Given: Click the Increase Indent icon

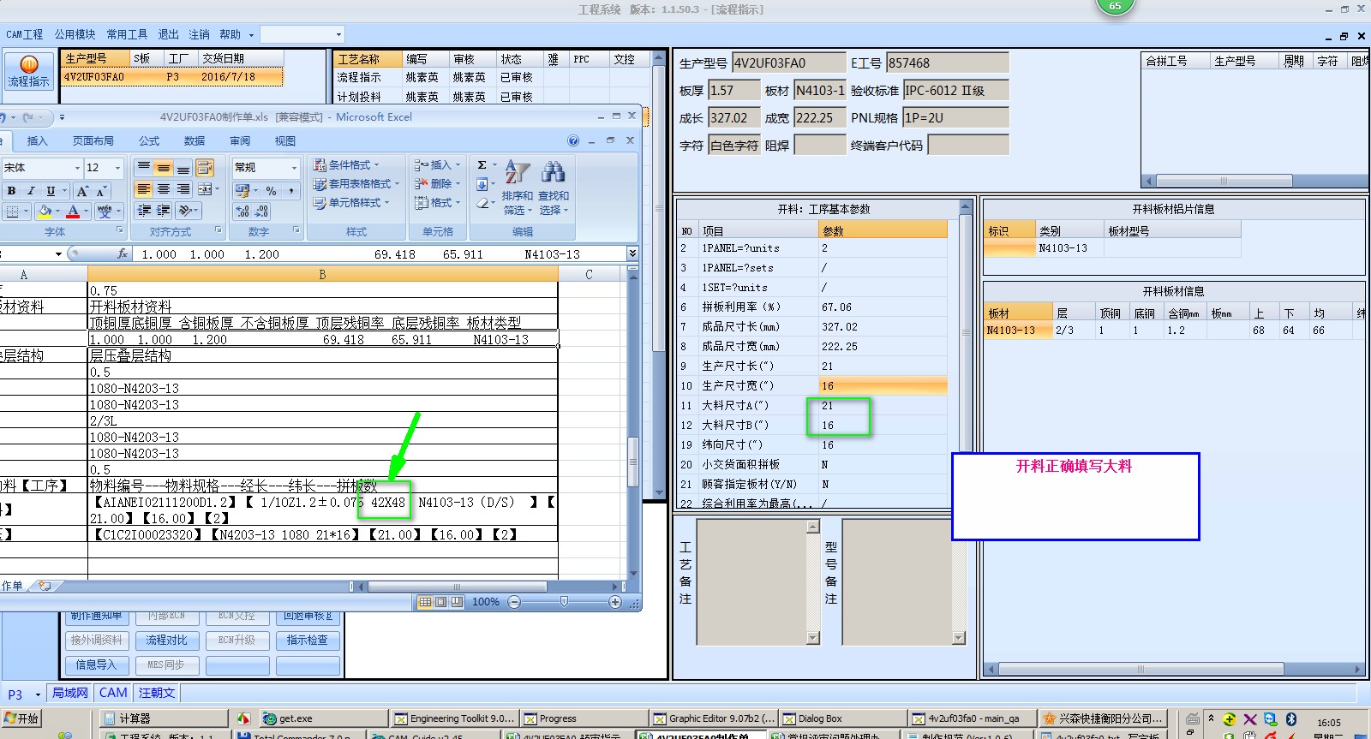Looking at the screenshot, I should (x=163, y=210).
